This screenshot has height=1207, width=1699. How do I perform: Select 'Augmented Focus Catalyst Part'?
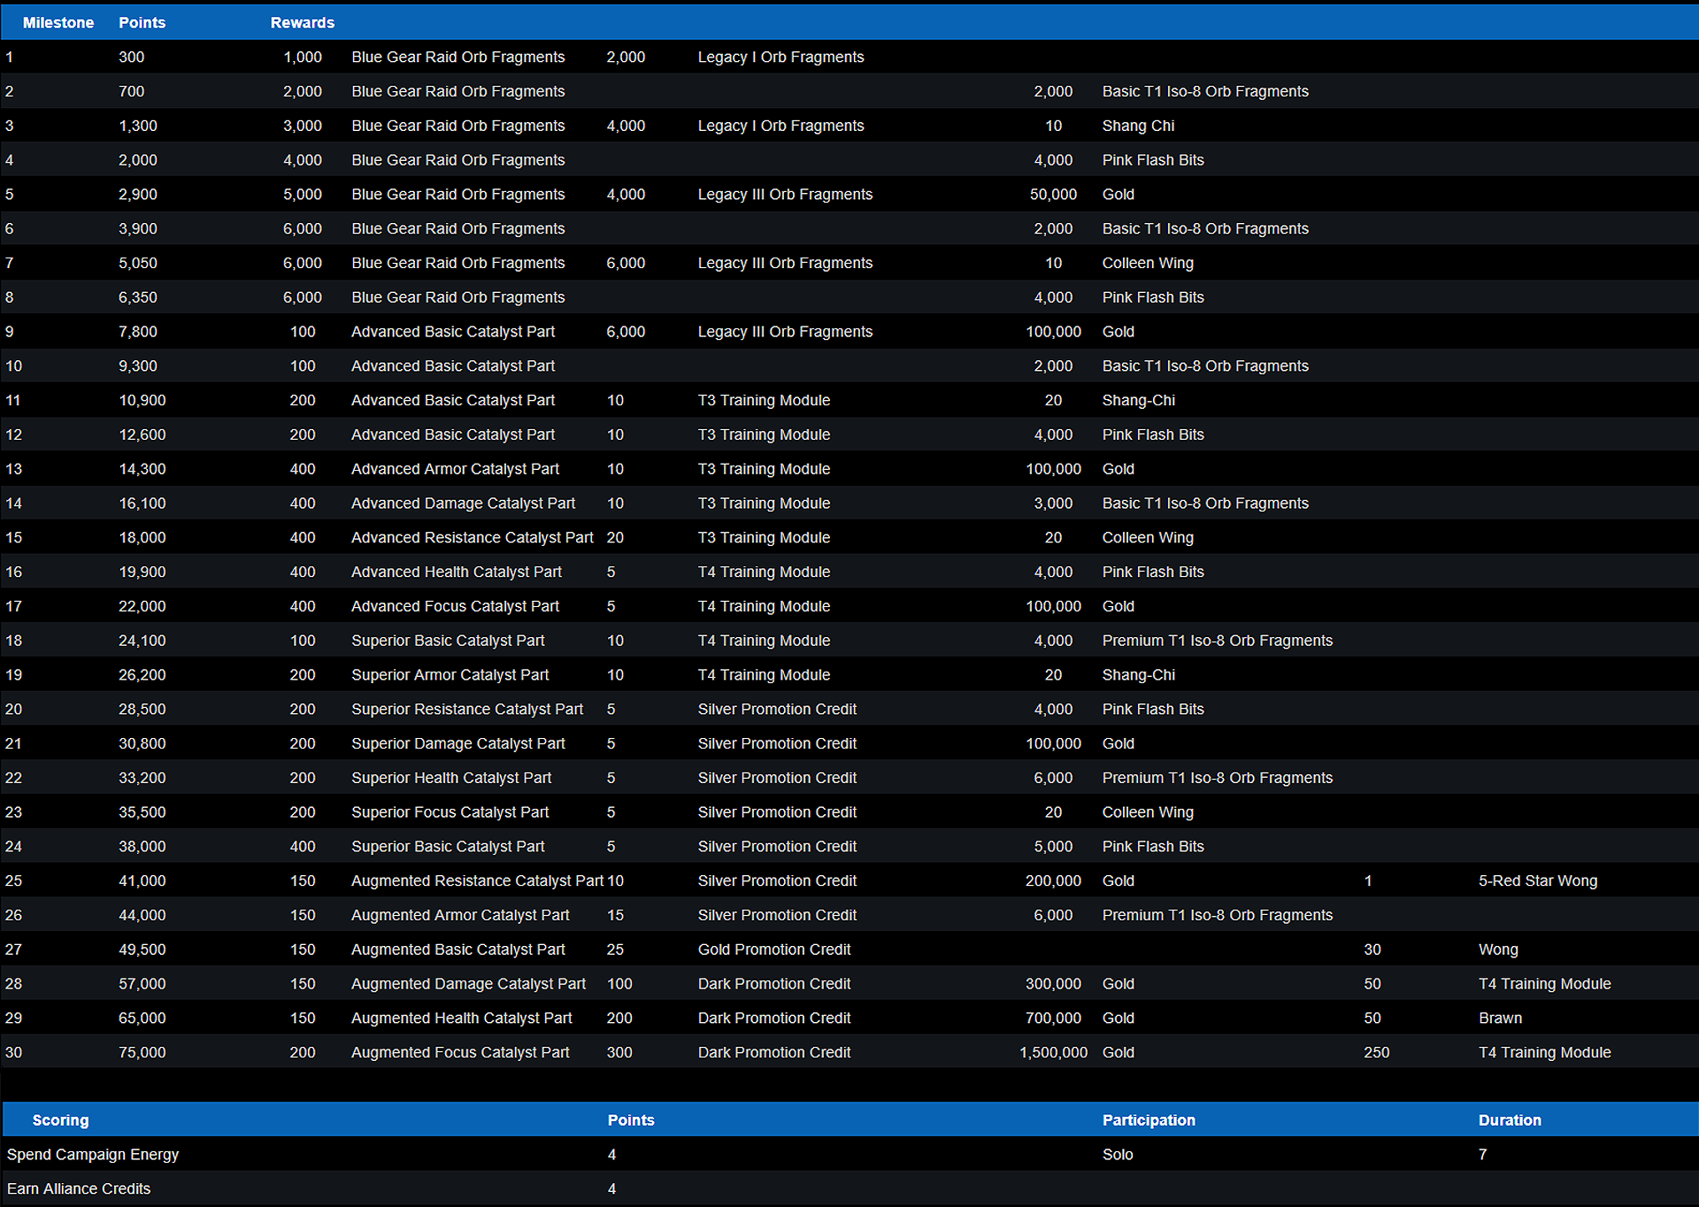click(460, 1053)
